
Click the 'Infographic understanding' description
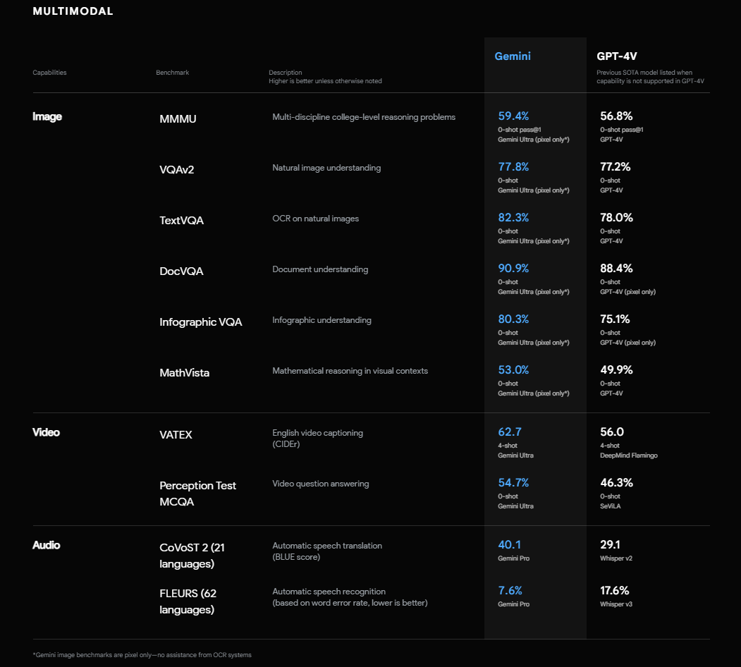coord(321,320)
